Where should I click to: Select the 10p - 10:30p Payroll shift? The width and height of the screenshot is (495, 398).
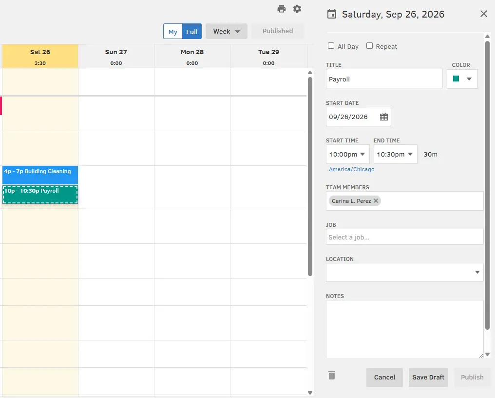coord(40,195)
